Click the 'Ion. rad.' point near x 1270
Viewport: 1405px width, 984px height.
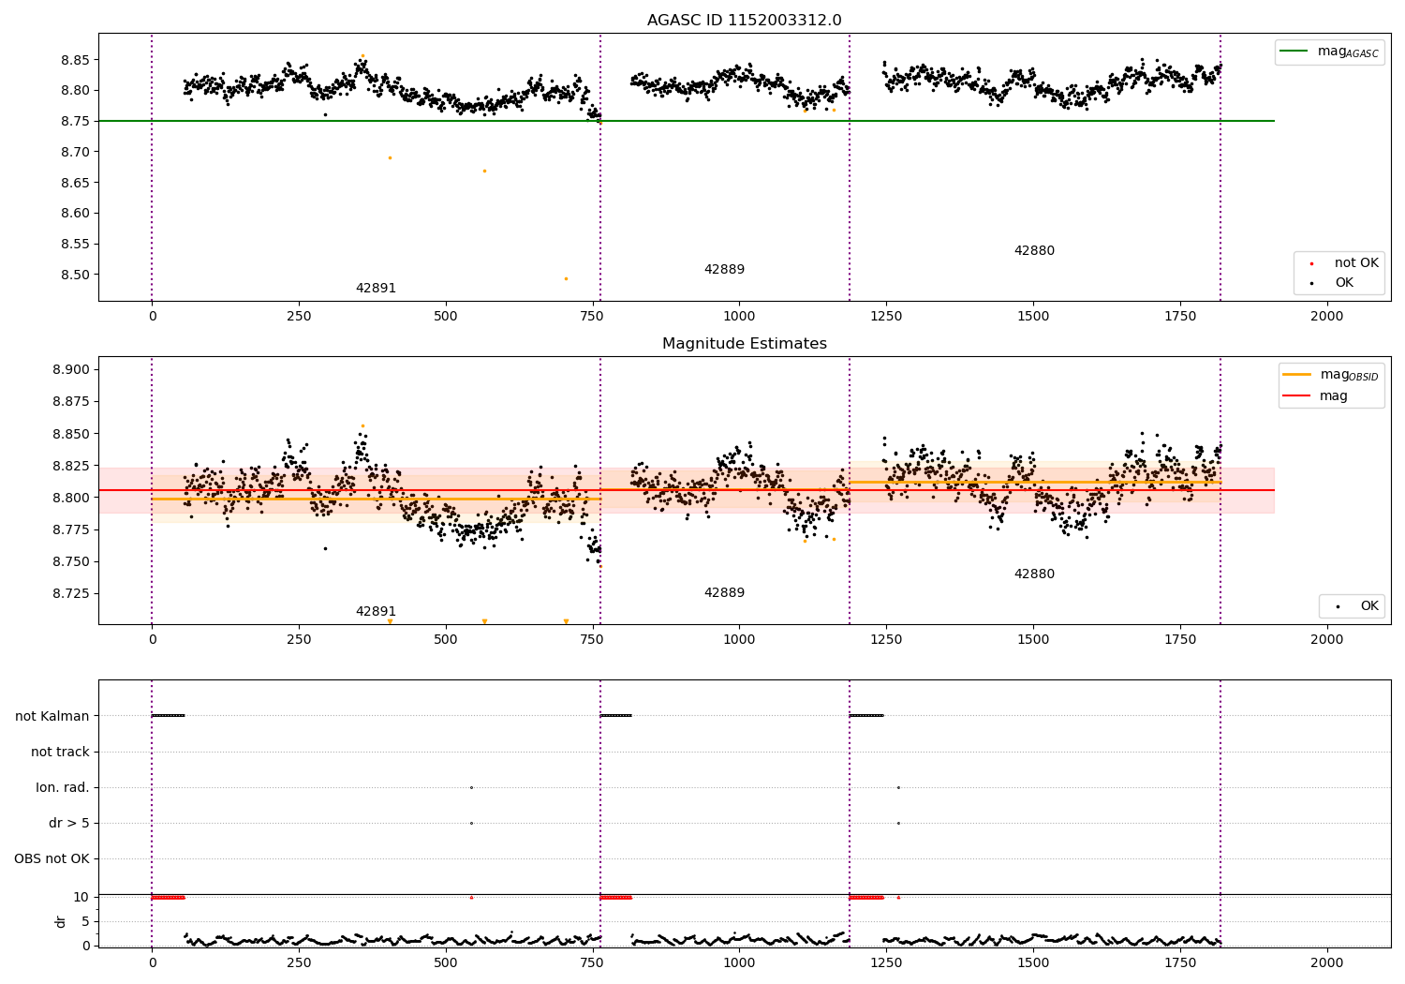pyautogui.click(x=898, y=787)
